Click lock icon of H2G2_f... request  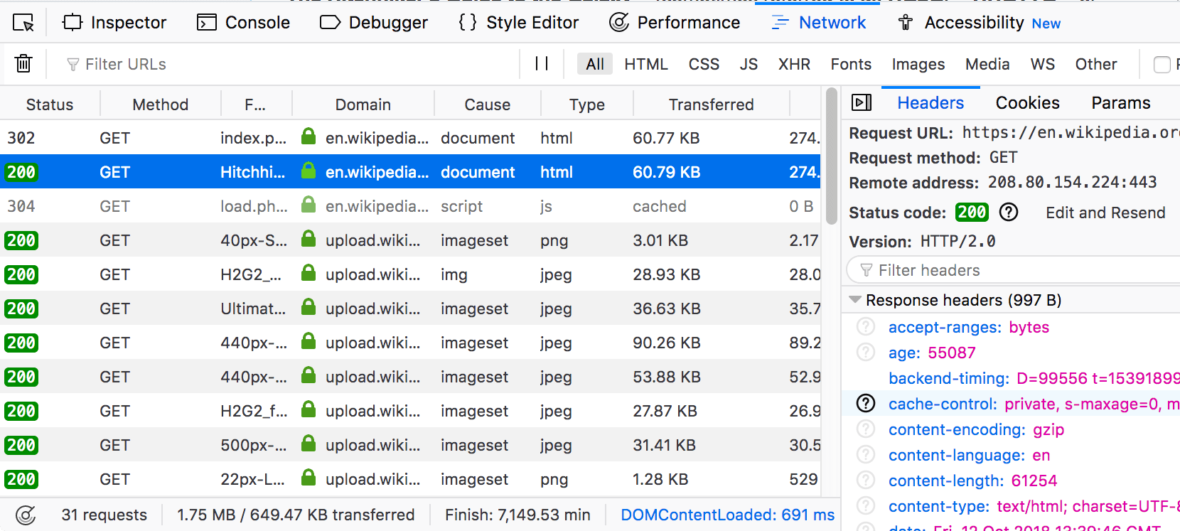tap(309, 409)
